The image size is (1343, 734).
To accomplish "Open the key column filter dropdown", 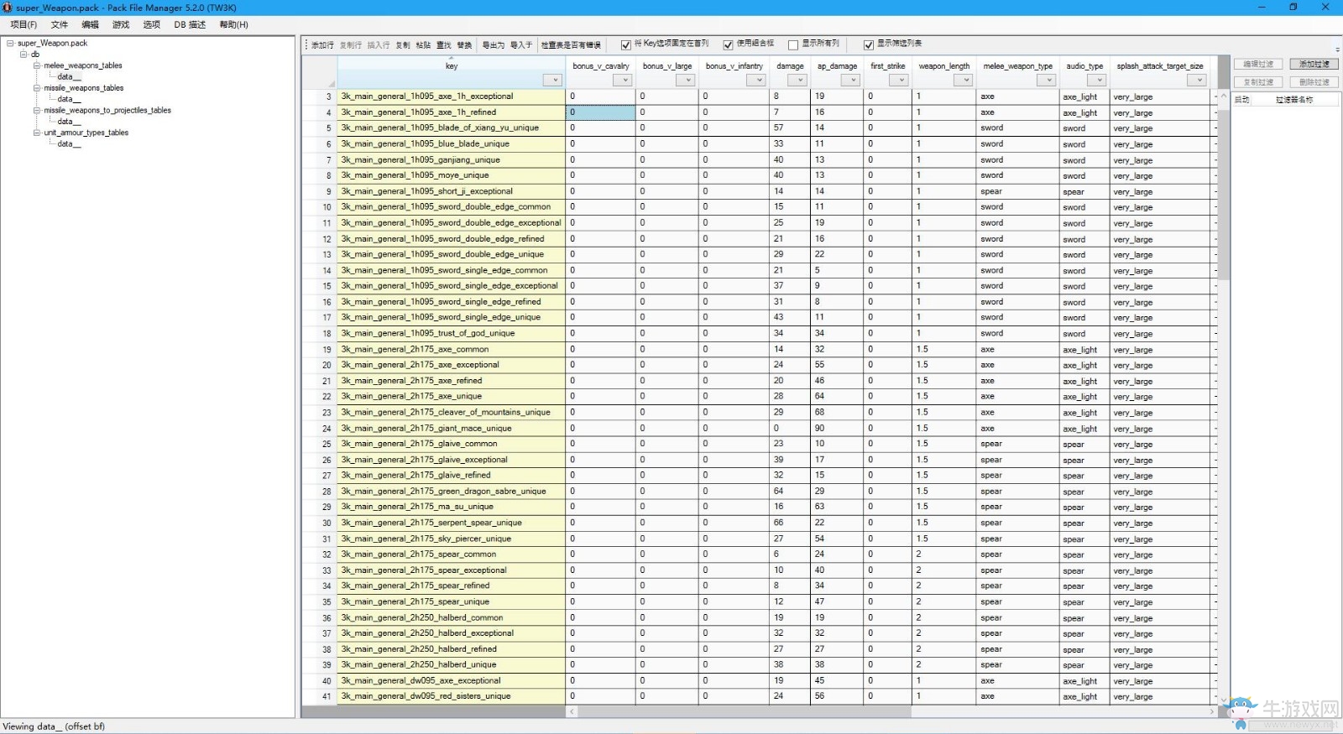I will (552, 81).
